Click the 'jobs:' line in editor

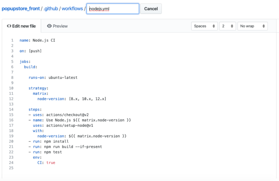coord(25,62)
